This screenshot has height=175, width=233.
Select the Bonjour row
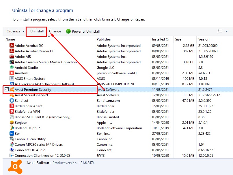(118, 122)
